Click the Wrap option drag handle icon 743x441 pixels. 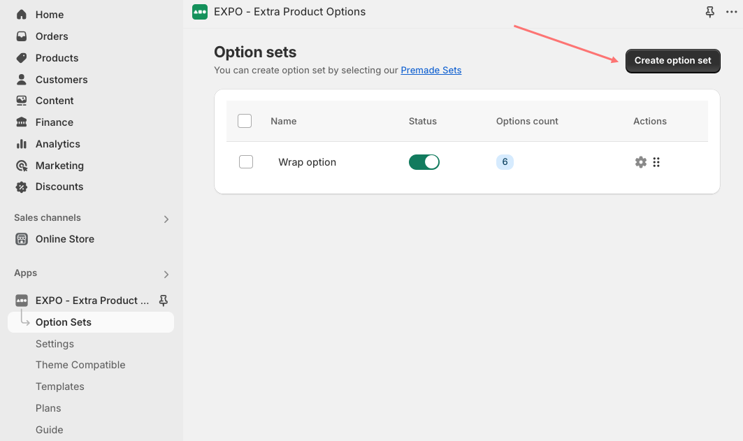656,162
